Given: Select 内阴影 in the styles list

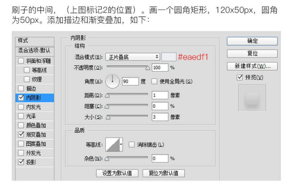Looking at the screenshot, I should click(x=34, y=98).
